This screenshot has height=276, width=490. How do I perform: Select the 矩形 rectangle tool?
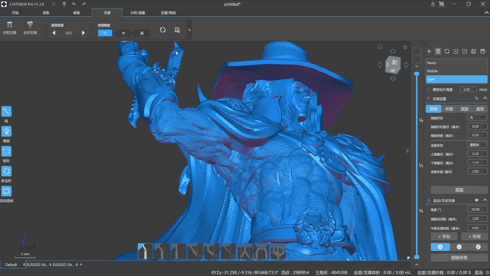point(6,151)
